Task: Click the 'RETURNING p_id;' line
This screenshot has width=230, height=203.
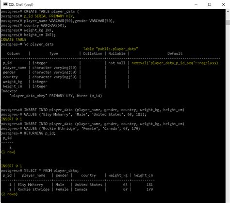Action: [x=40, y=134]
